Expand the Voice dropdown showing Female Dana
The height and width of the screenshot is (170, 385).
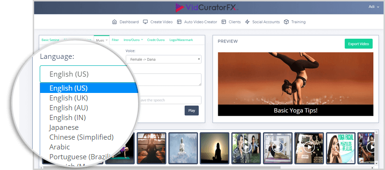(x=164, y=59)
